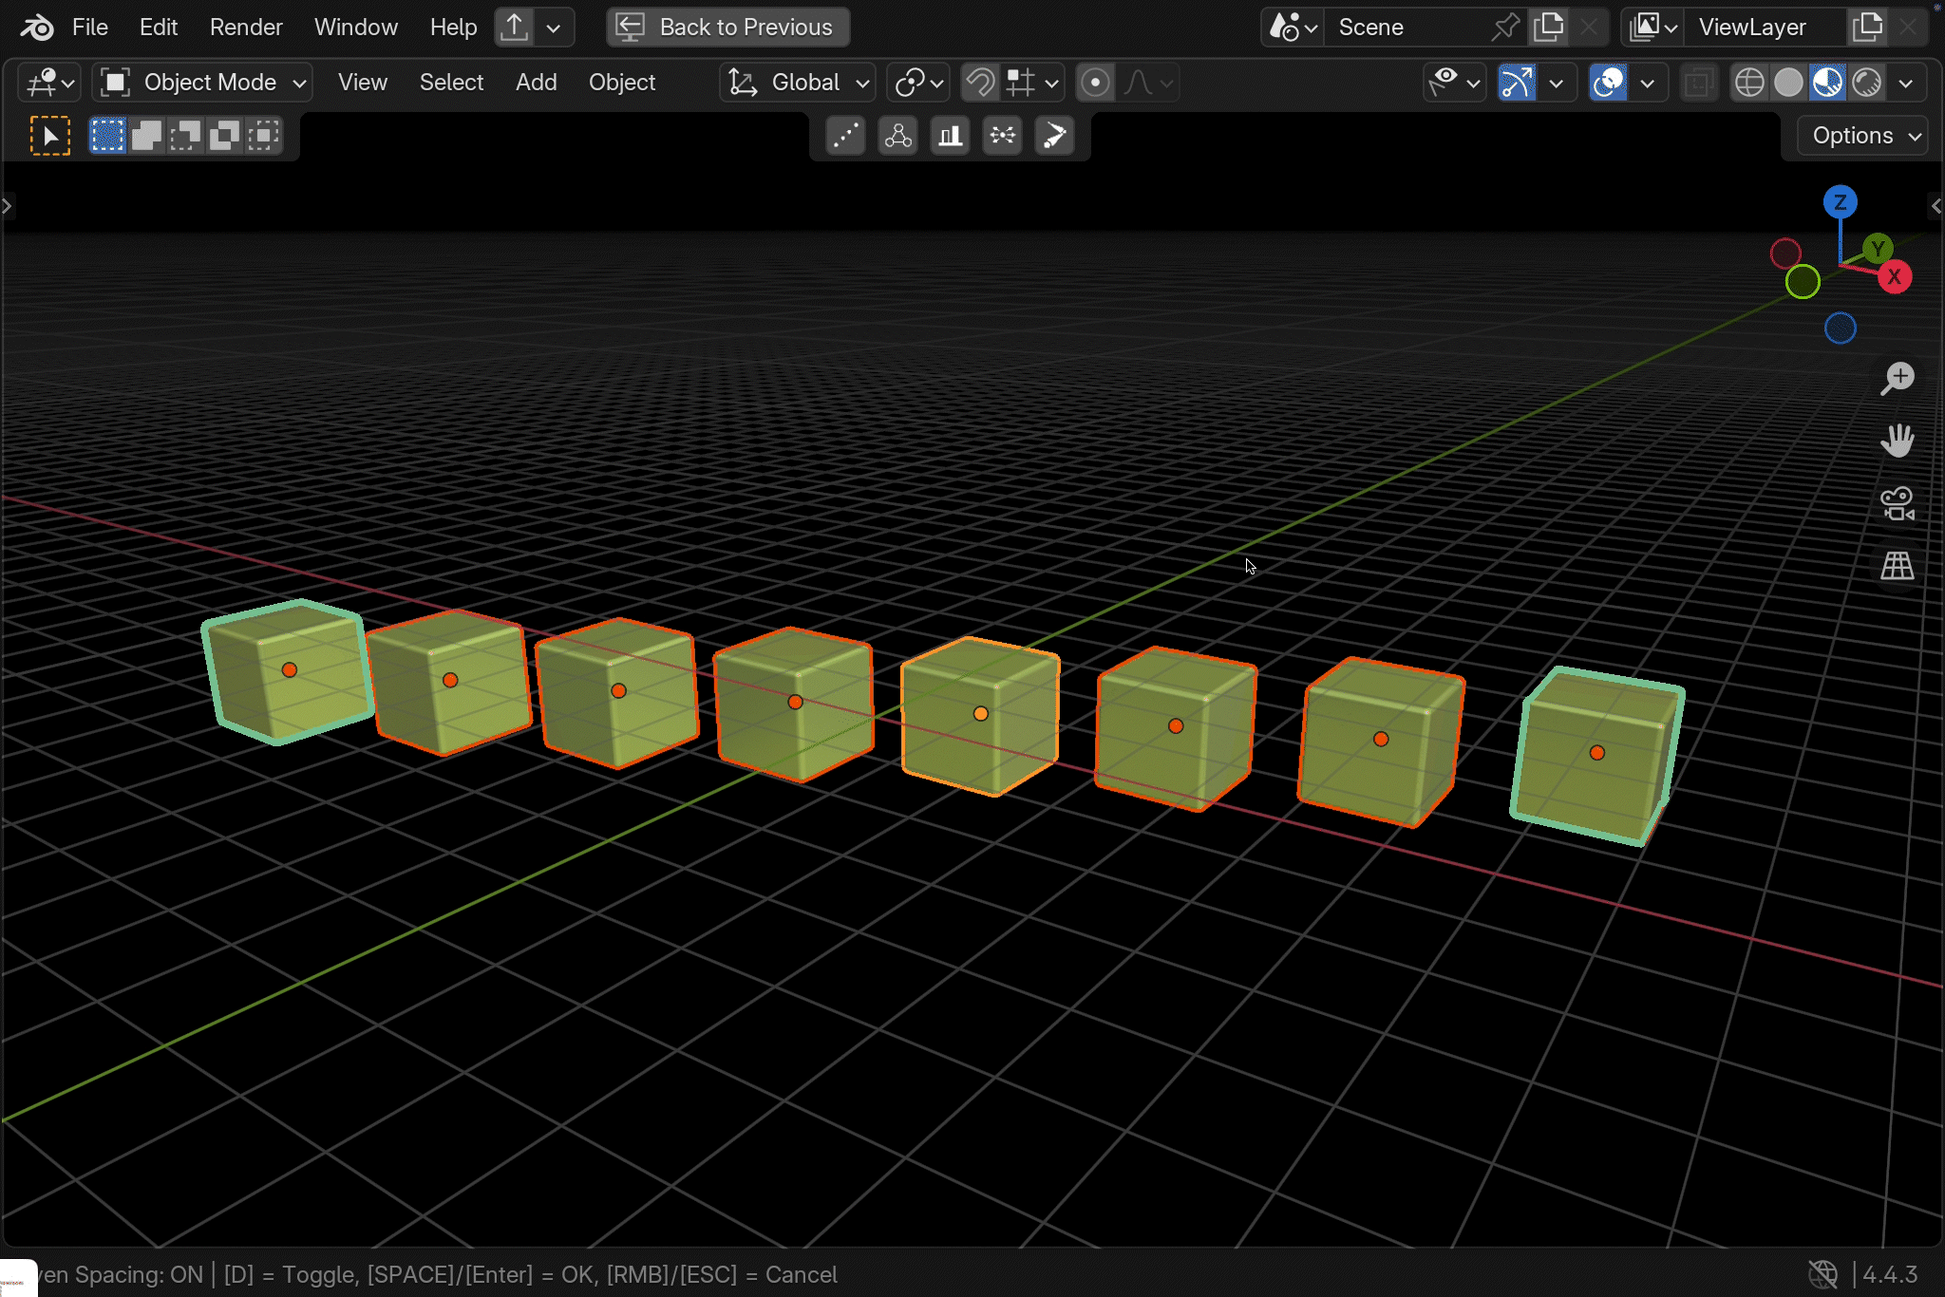Expand the Options dropdown
Viewport: 1945px width, 1297px height.
[1862, 136]
